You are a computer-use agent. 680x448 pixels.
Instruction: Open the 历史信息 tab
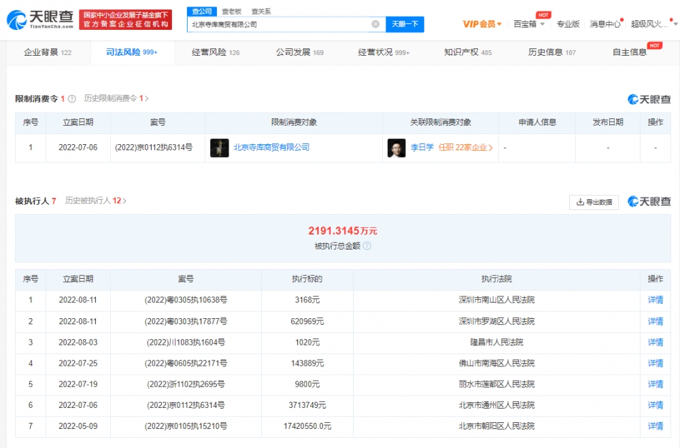pyautogui.click(x=552, y=52)
